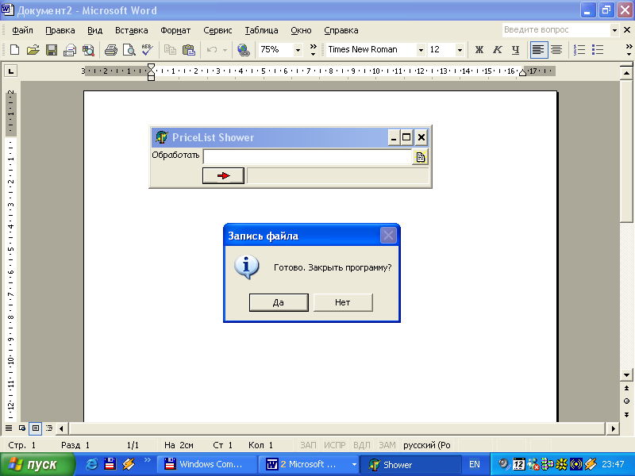The width and height of the screenshot is (635, 476).
Task: Open the Окно menu
Action: coord(301,30)
